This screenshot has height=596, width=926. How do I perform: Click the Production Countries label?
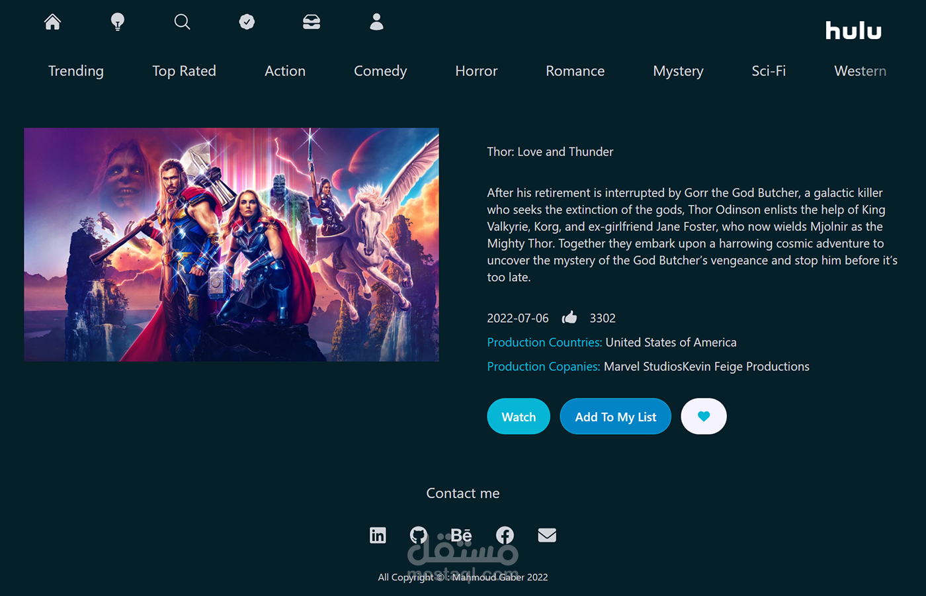pyautogui.click(x=544, y=342)
